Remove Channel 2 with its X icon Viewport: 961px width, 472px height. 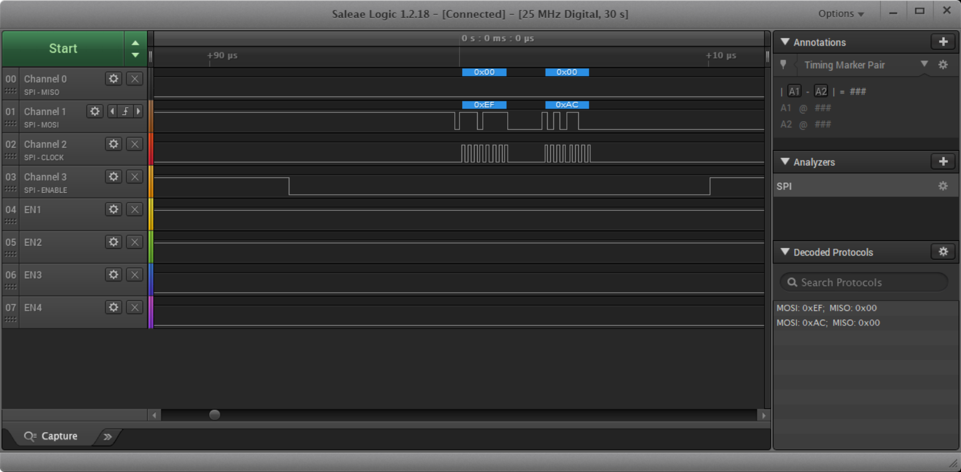(135, 144)
